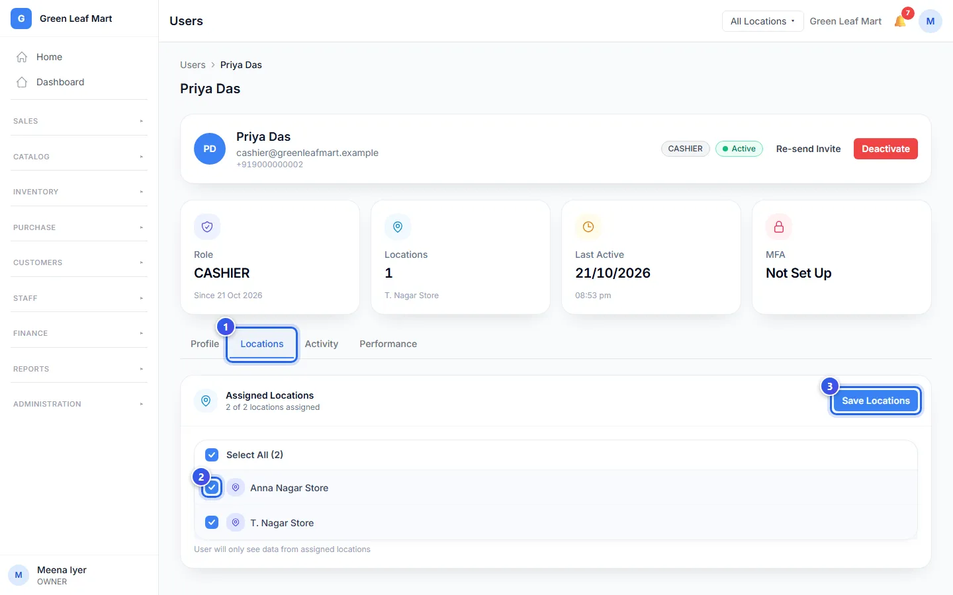Uncheck the Anna Nagar Store checkbox

pos(212,488)
